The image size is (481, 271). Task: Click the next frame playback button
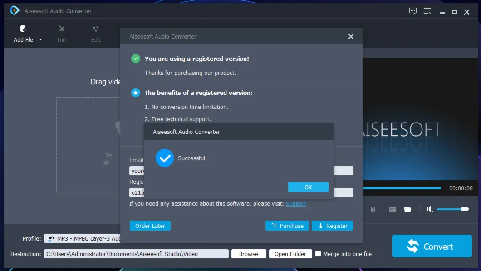373,210
